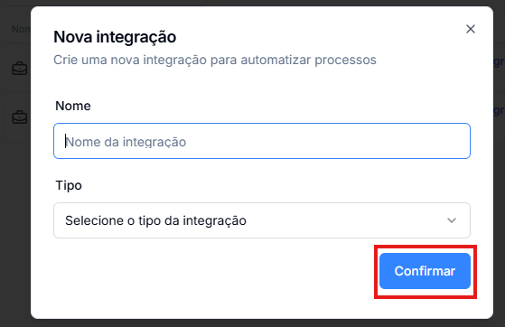The image size is (505, 327).
Task: Open the Selecione o tipo da integração dropdown
Action: pyautogui.click(x=262, y=220)
